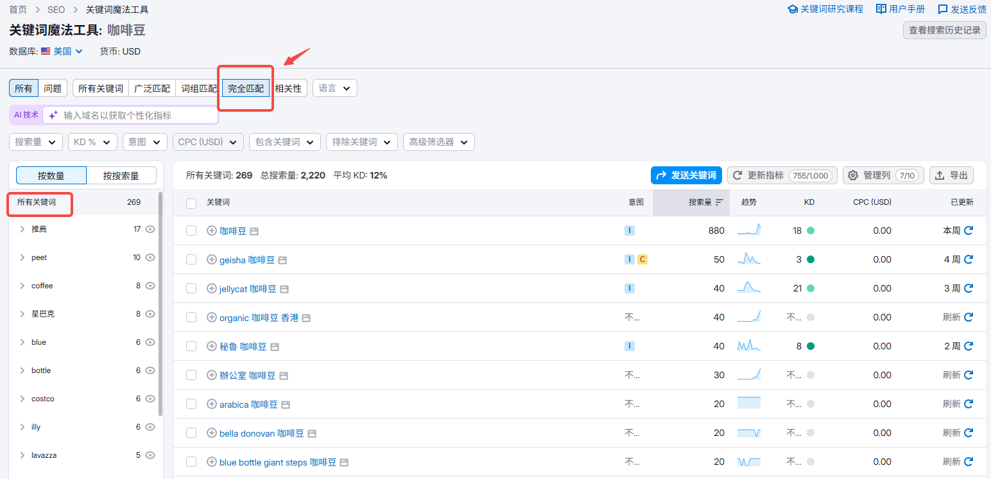Viewport: 991px width, 479px height.
Task: Check the select-all keywords checkbox
Action: point(191,202)
